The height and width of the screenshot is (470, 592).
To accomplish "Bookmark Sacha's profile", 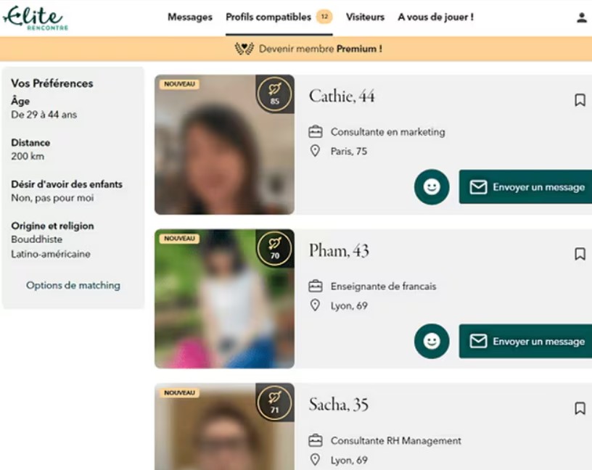I will pyautogui.click(x=580, y=408).
